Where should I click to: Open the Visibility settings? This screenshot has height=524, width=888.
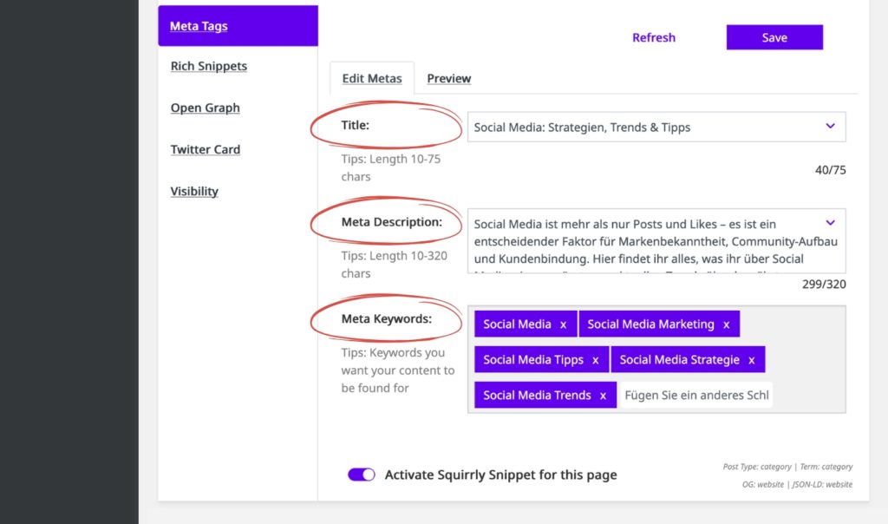coord(193,191)
